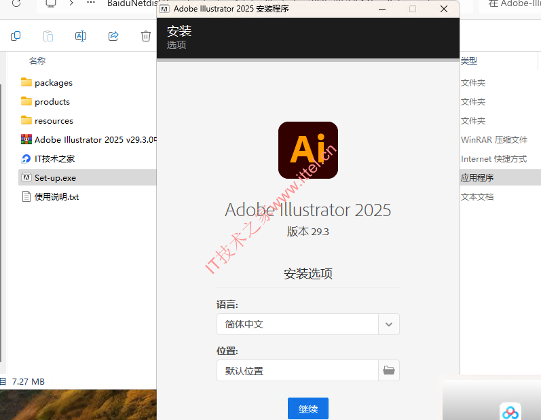Select the packages folder in Explorer
The image size is (541, 420).
click(54, 83)
